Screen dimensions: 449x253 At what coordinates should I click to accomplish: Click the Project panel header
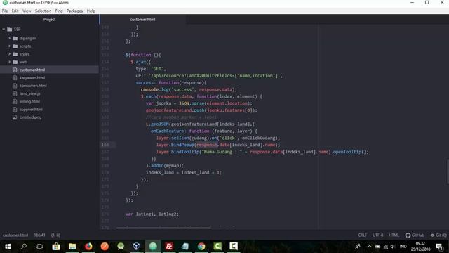49,20
